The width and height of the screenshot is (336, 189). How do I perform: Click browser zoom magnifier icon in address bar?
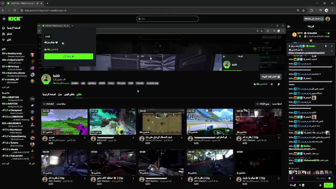298,10
